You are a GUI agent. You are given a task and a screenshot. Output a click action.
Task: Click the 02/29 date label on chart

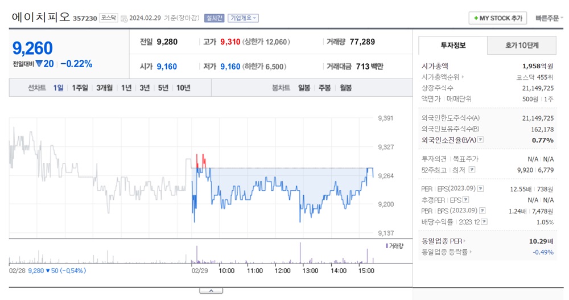tap(200, 270)
